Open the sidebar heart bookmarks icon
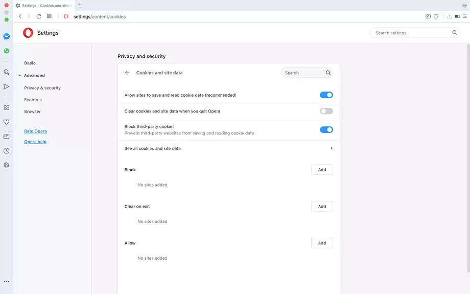Image resolution: width=470 pixels, height=294 pixels. (6, 122)
